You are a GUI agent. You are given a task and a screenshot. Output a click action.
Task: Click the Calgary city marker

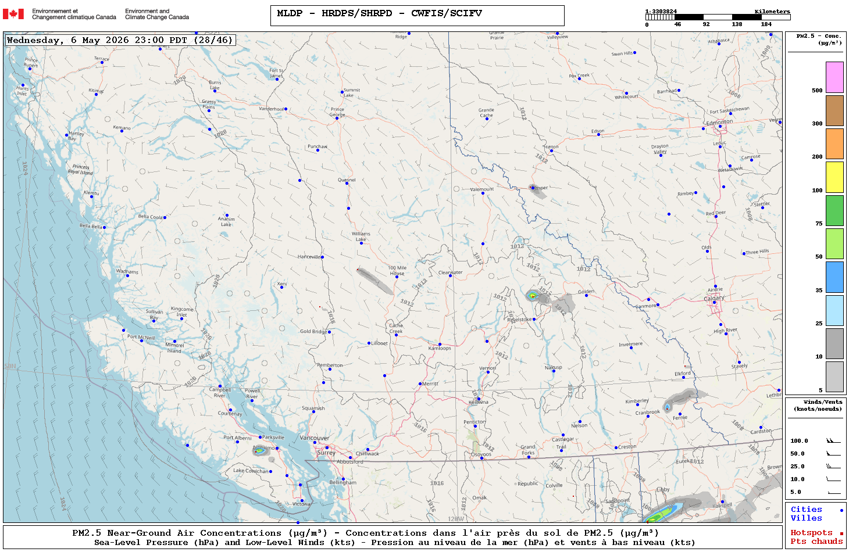715,302
